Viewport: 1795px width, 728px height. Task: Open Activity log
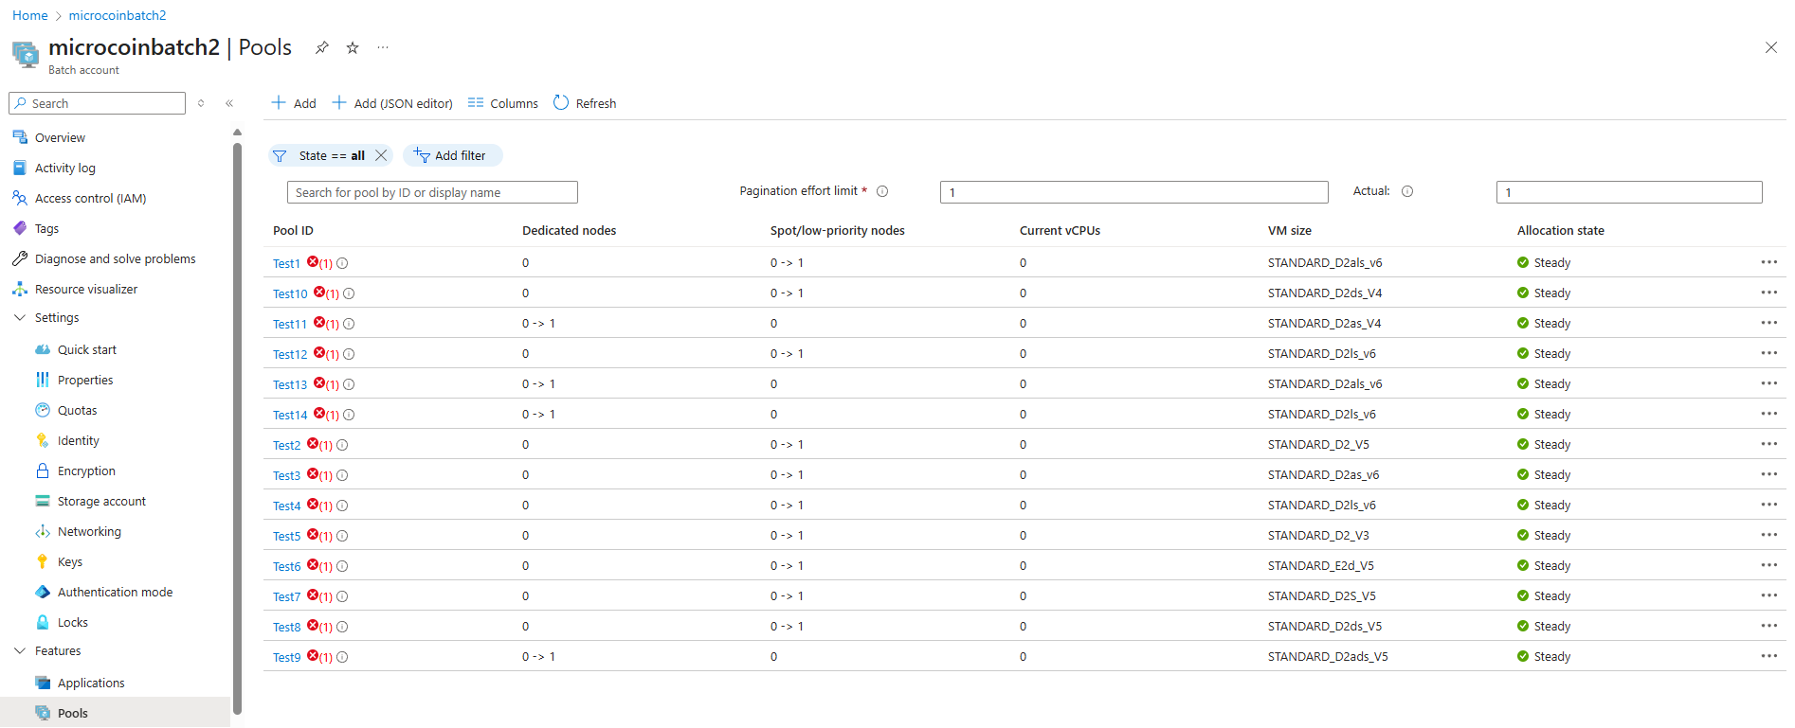64,168
